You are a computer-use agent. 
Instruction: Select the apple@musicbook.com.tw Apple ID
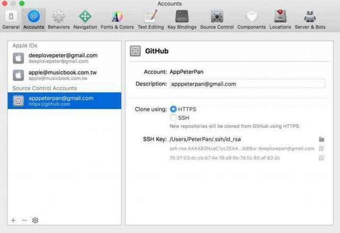(64, 75)
